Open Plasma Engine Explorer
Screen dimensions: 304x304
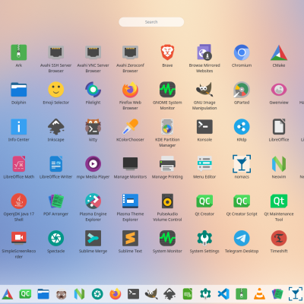pos(93,201)
